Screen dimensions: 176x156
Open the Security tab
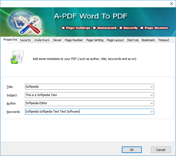click(x=25, y=40)
